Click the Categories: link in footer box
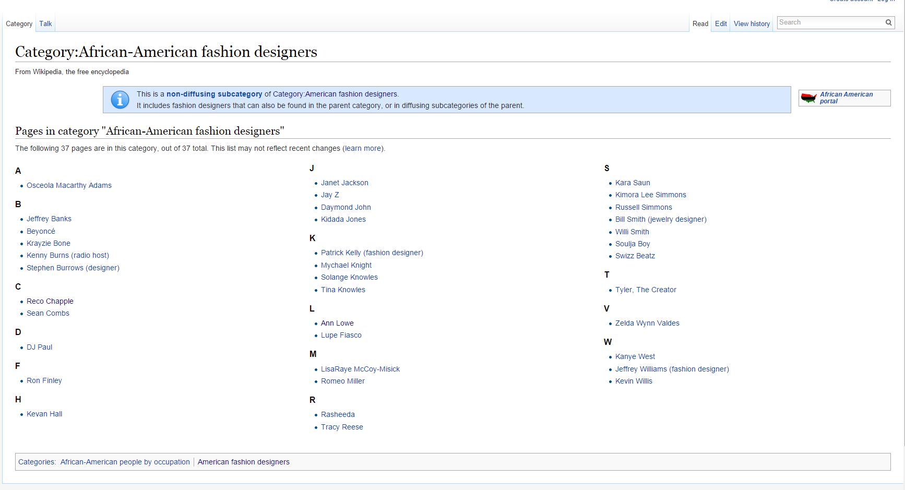This screenshot has height=490, width=905. tap(36, 462)
